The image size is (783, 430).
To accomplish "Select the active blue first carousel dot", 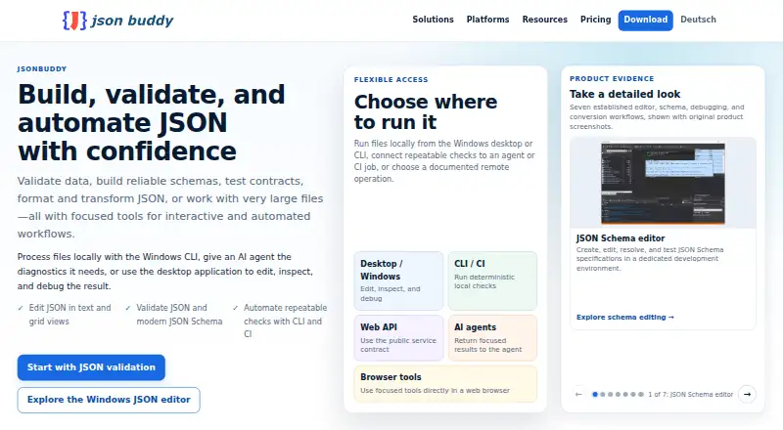I will click(595, 394).
